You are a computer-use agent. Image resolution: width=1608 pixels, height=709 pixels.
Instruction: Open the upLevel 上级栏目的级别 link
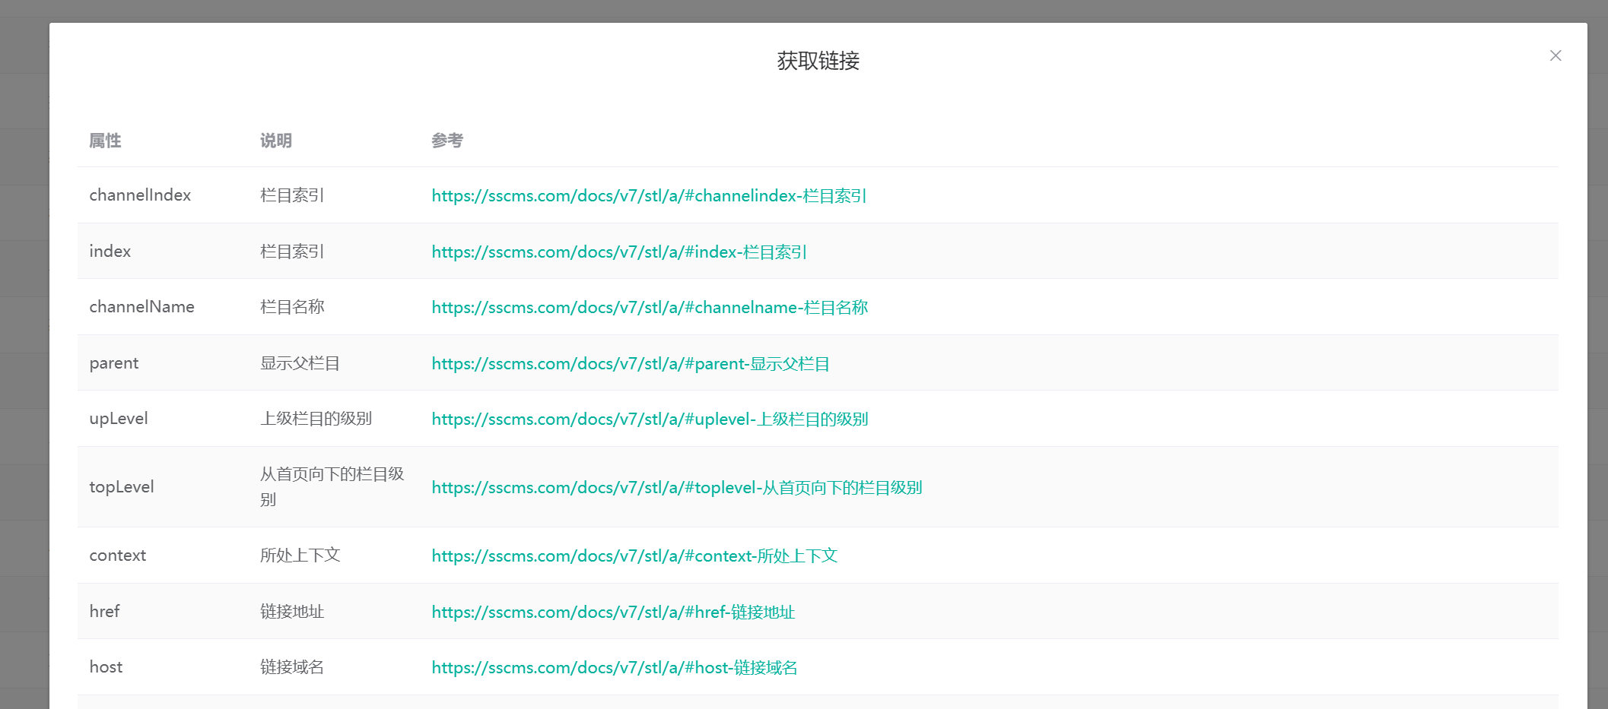click(x=650, y=419)
